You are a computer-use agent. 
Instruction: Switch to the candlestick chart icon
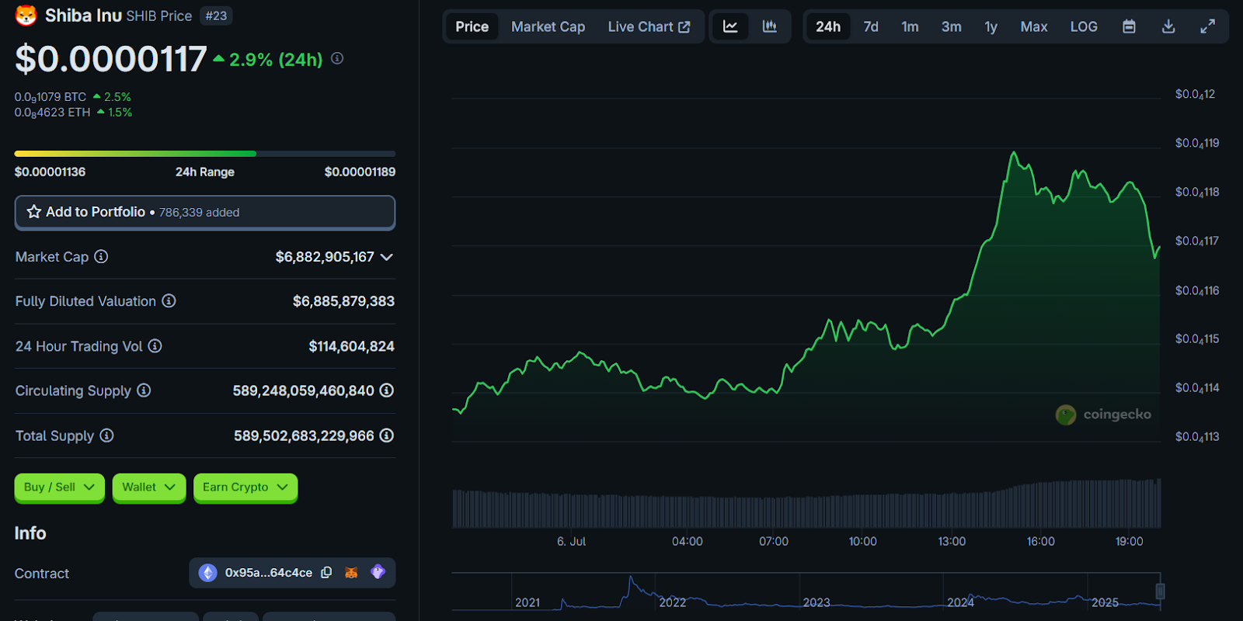769,26
